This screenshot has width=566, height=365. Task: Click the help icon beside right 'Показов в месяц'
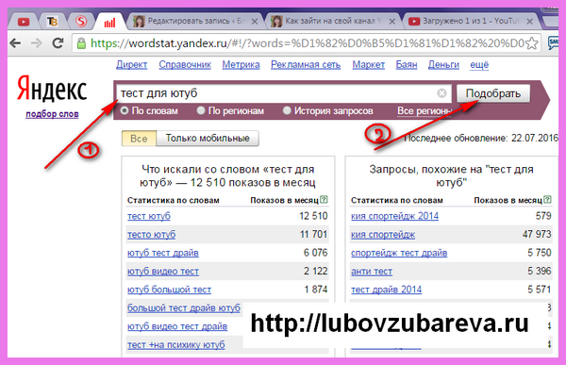point(547,199)
